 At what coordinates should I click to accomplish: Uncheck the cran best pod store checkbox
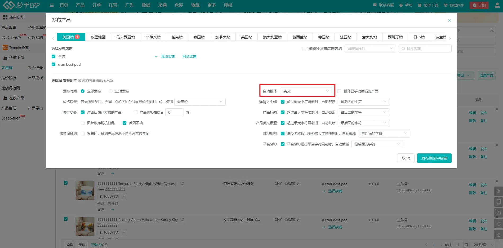(54, 64)
